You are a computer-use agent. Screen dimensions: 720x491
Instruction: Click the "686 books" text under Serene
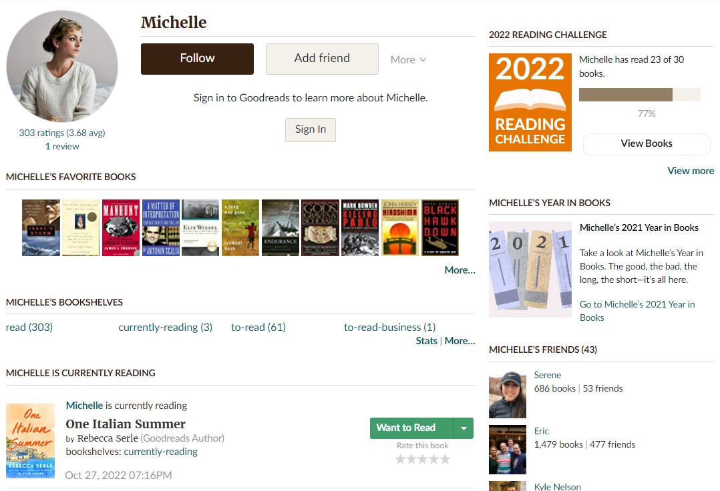[554, 389]
